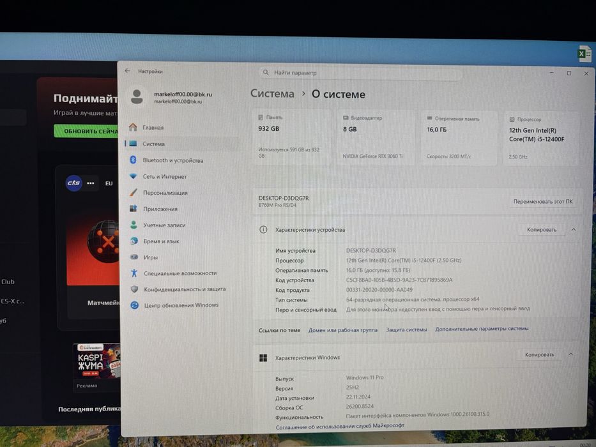Click the info icon beside Характеристики устройства
Image resolution: width=596 pixels, height=447 pixels.
(x=263, y=230)
